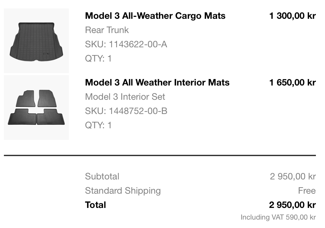Click the Standard Shipping label
Image resolution: width=325 pixels, height=228 pixels.
click(123, 191)
